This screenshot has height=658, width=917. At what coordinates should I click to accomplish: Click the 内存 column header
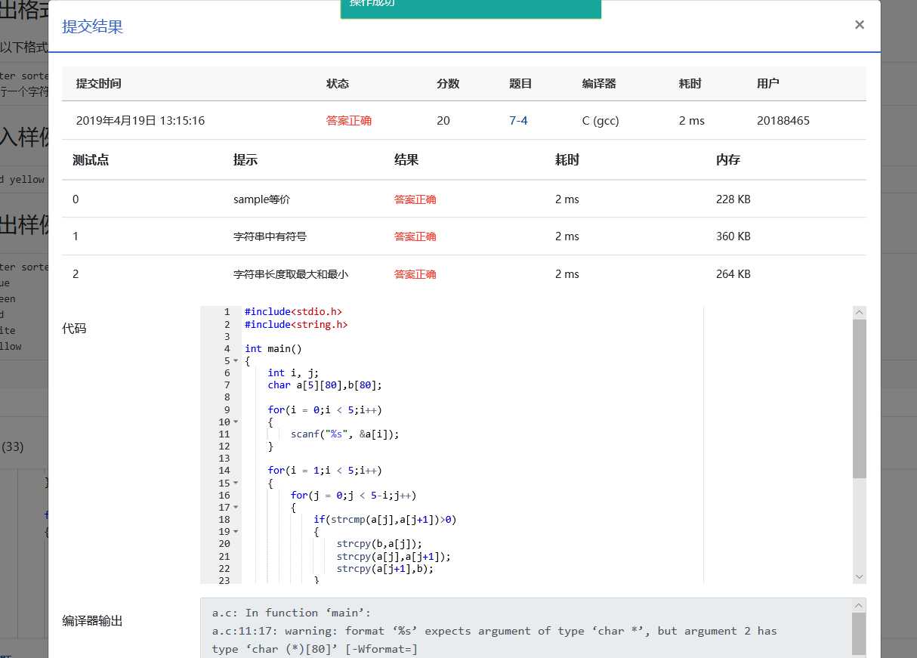[x=728, y=160]
